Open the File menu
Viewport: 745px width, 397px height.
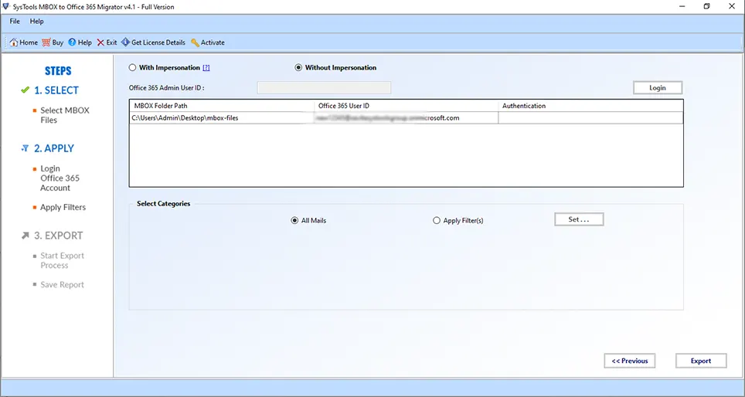coord(15,22)
